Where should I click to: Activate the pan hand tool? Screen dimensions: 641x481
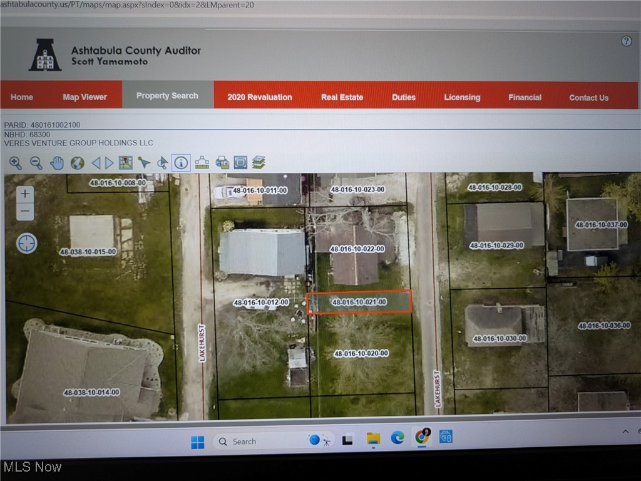pyautogui.click(x=57, y=163)
